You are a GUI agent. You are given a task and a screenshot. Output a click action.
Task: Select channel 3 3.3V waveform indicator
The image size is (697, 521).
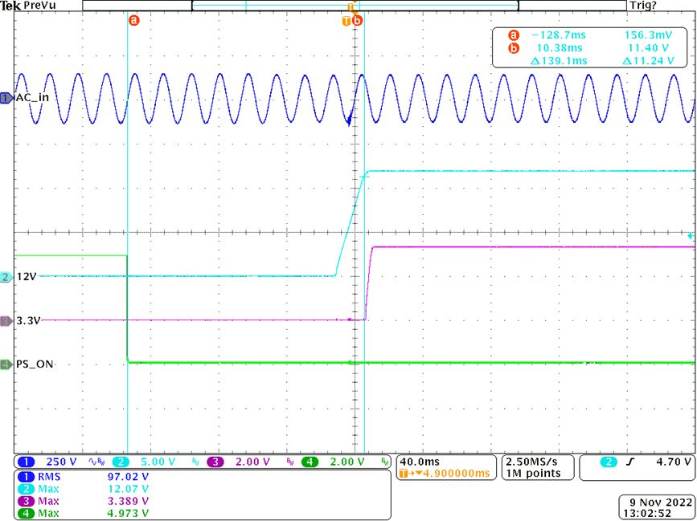click(x=7, y=320)
